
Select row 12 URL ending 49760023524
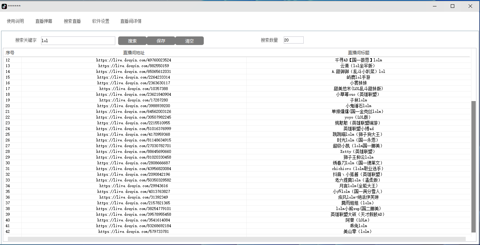pyautogui.click(x=134, y=60)
